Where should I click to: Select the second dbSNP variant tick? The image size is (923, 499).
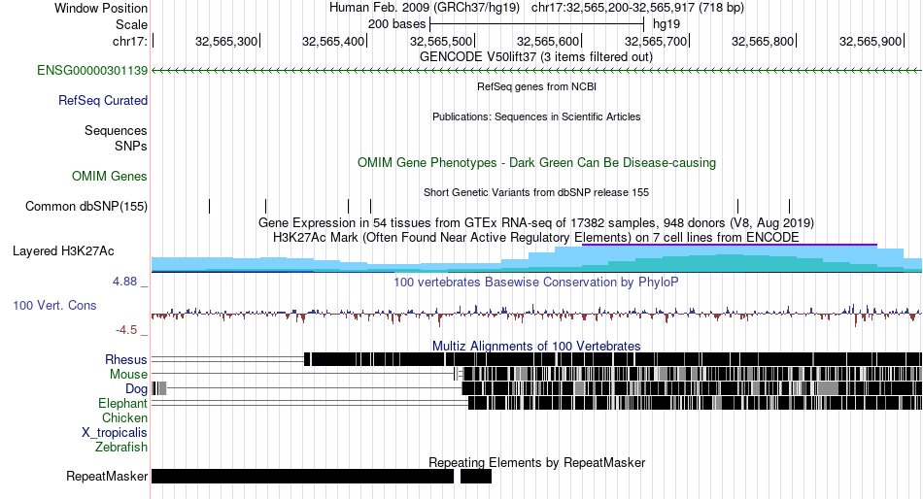tap(266, 207)
